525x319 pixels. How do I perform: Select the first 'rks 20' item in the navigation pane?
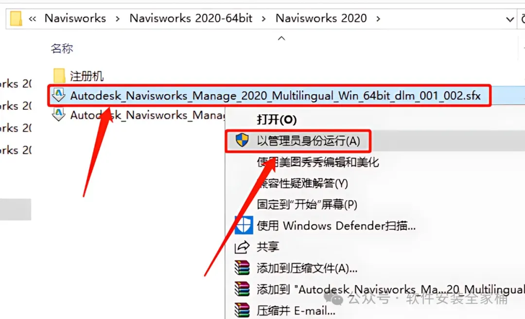click(16, 84)
